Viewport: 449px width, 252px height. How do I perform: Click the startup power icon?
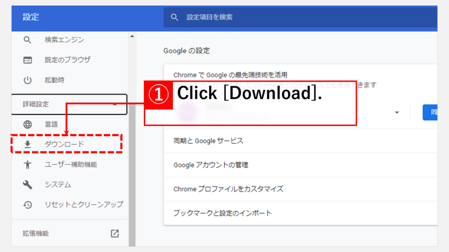(28, 80)
